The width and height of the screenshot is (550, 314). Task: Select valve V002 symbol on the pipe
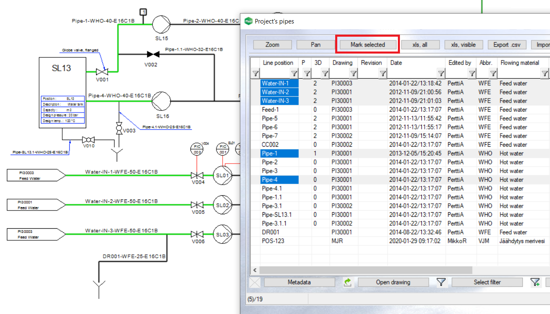pyautogui.click(x=153, y=54)
